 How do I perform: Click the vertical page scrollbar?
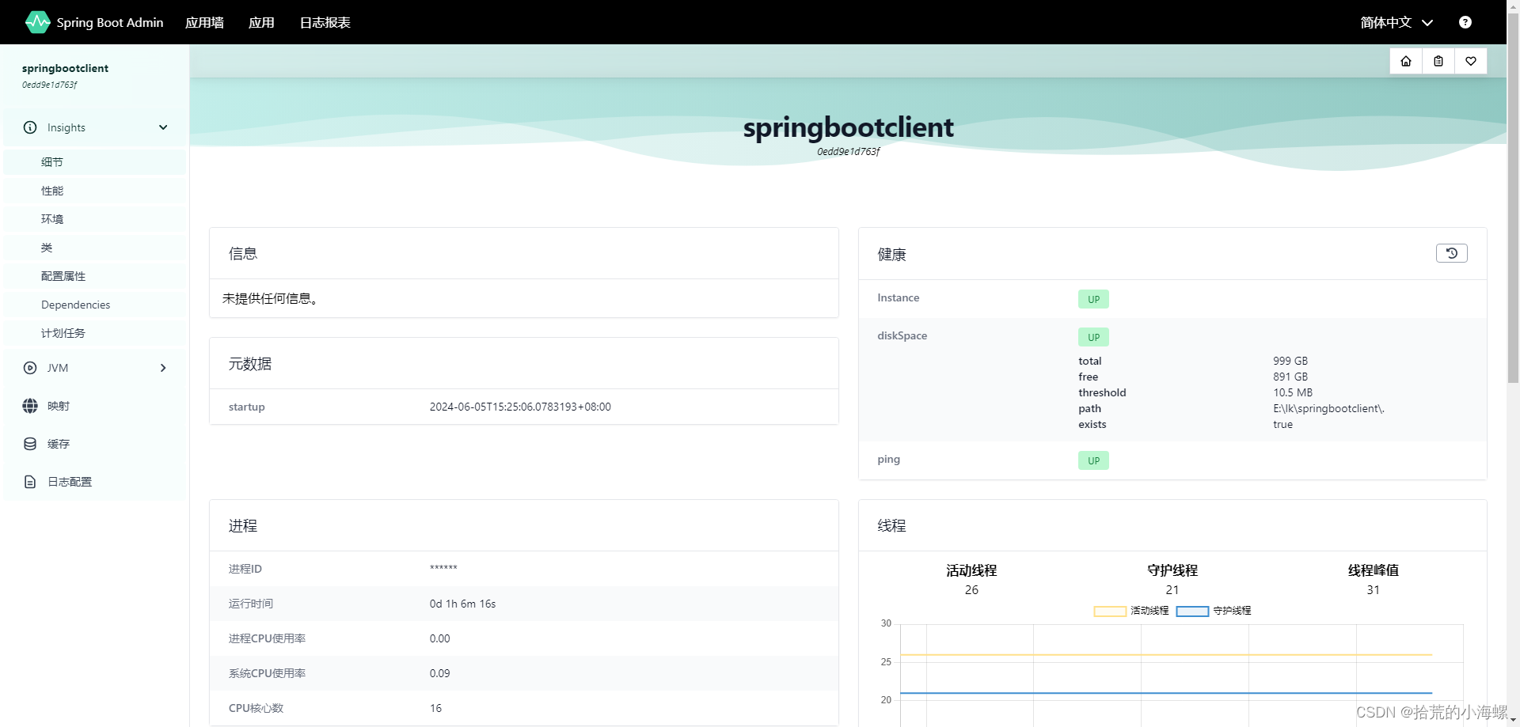[1513, 198]
